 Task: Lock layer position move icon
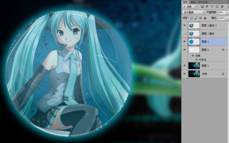coord(201,18)
